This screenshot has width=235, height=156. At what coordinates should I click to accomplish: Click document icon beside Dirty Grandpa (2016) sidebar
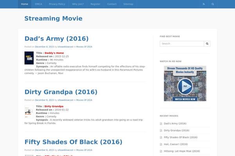tap(161, 131)
